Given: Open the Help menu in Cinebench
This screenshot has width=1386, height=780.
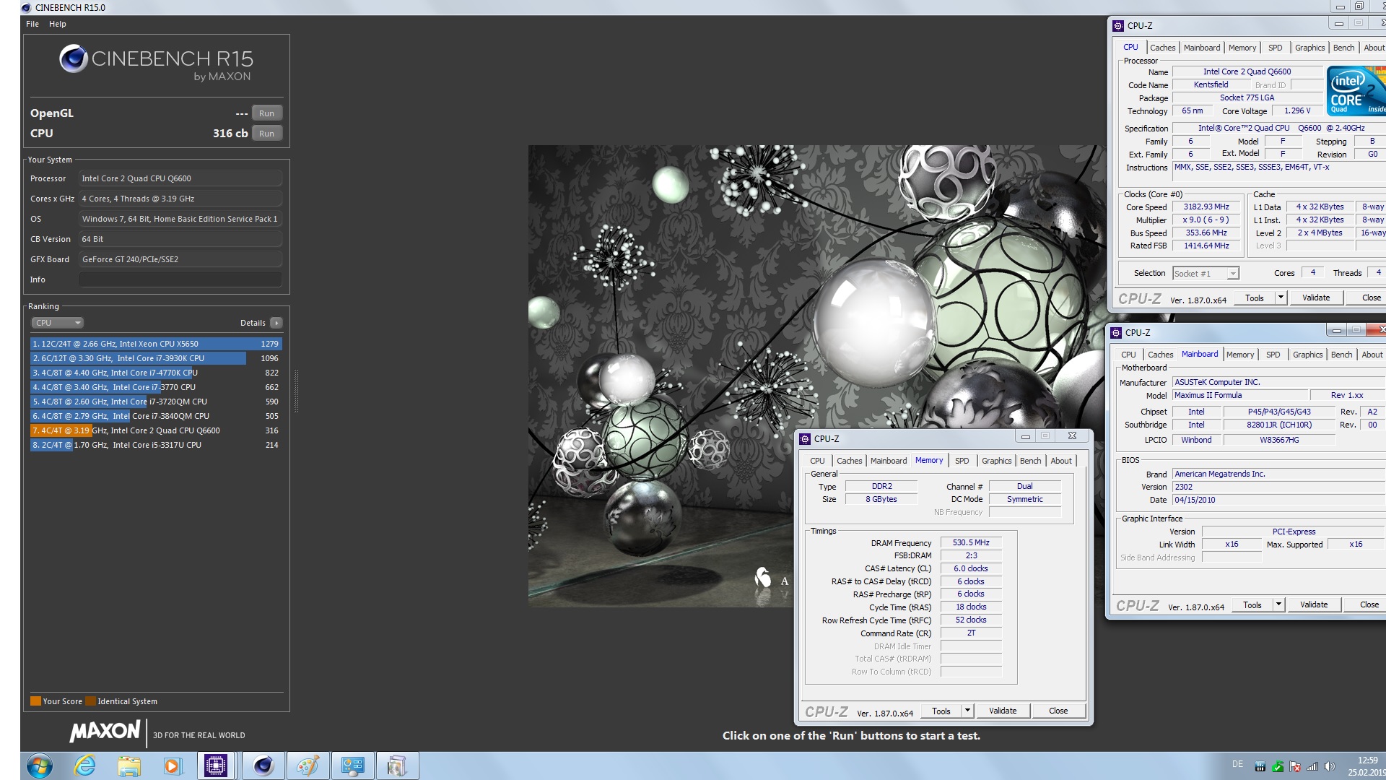Looking at the screenshot, I should 58,24.
